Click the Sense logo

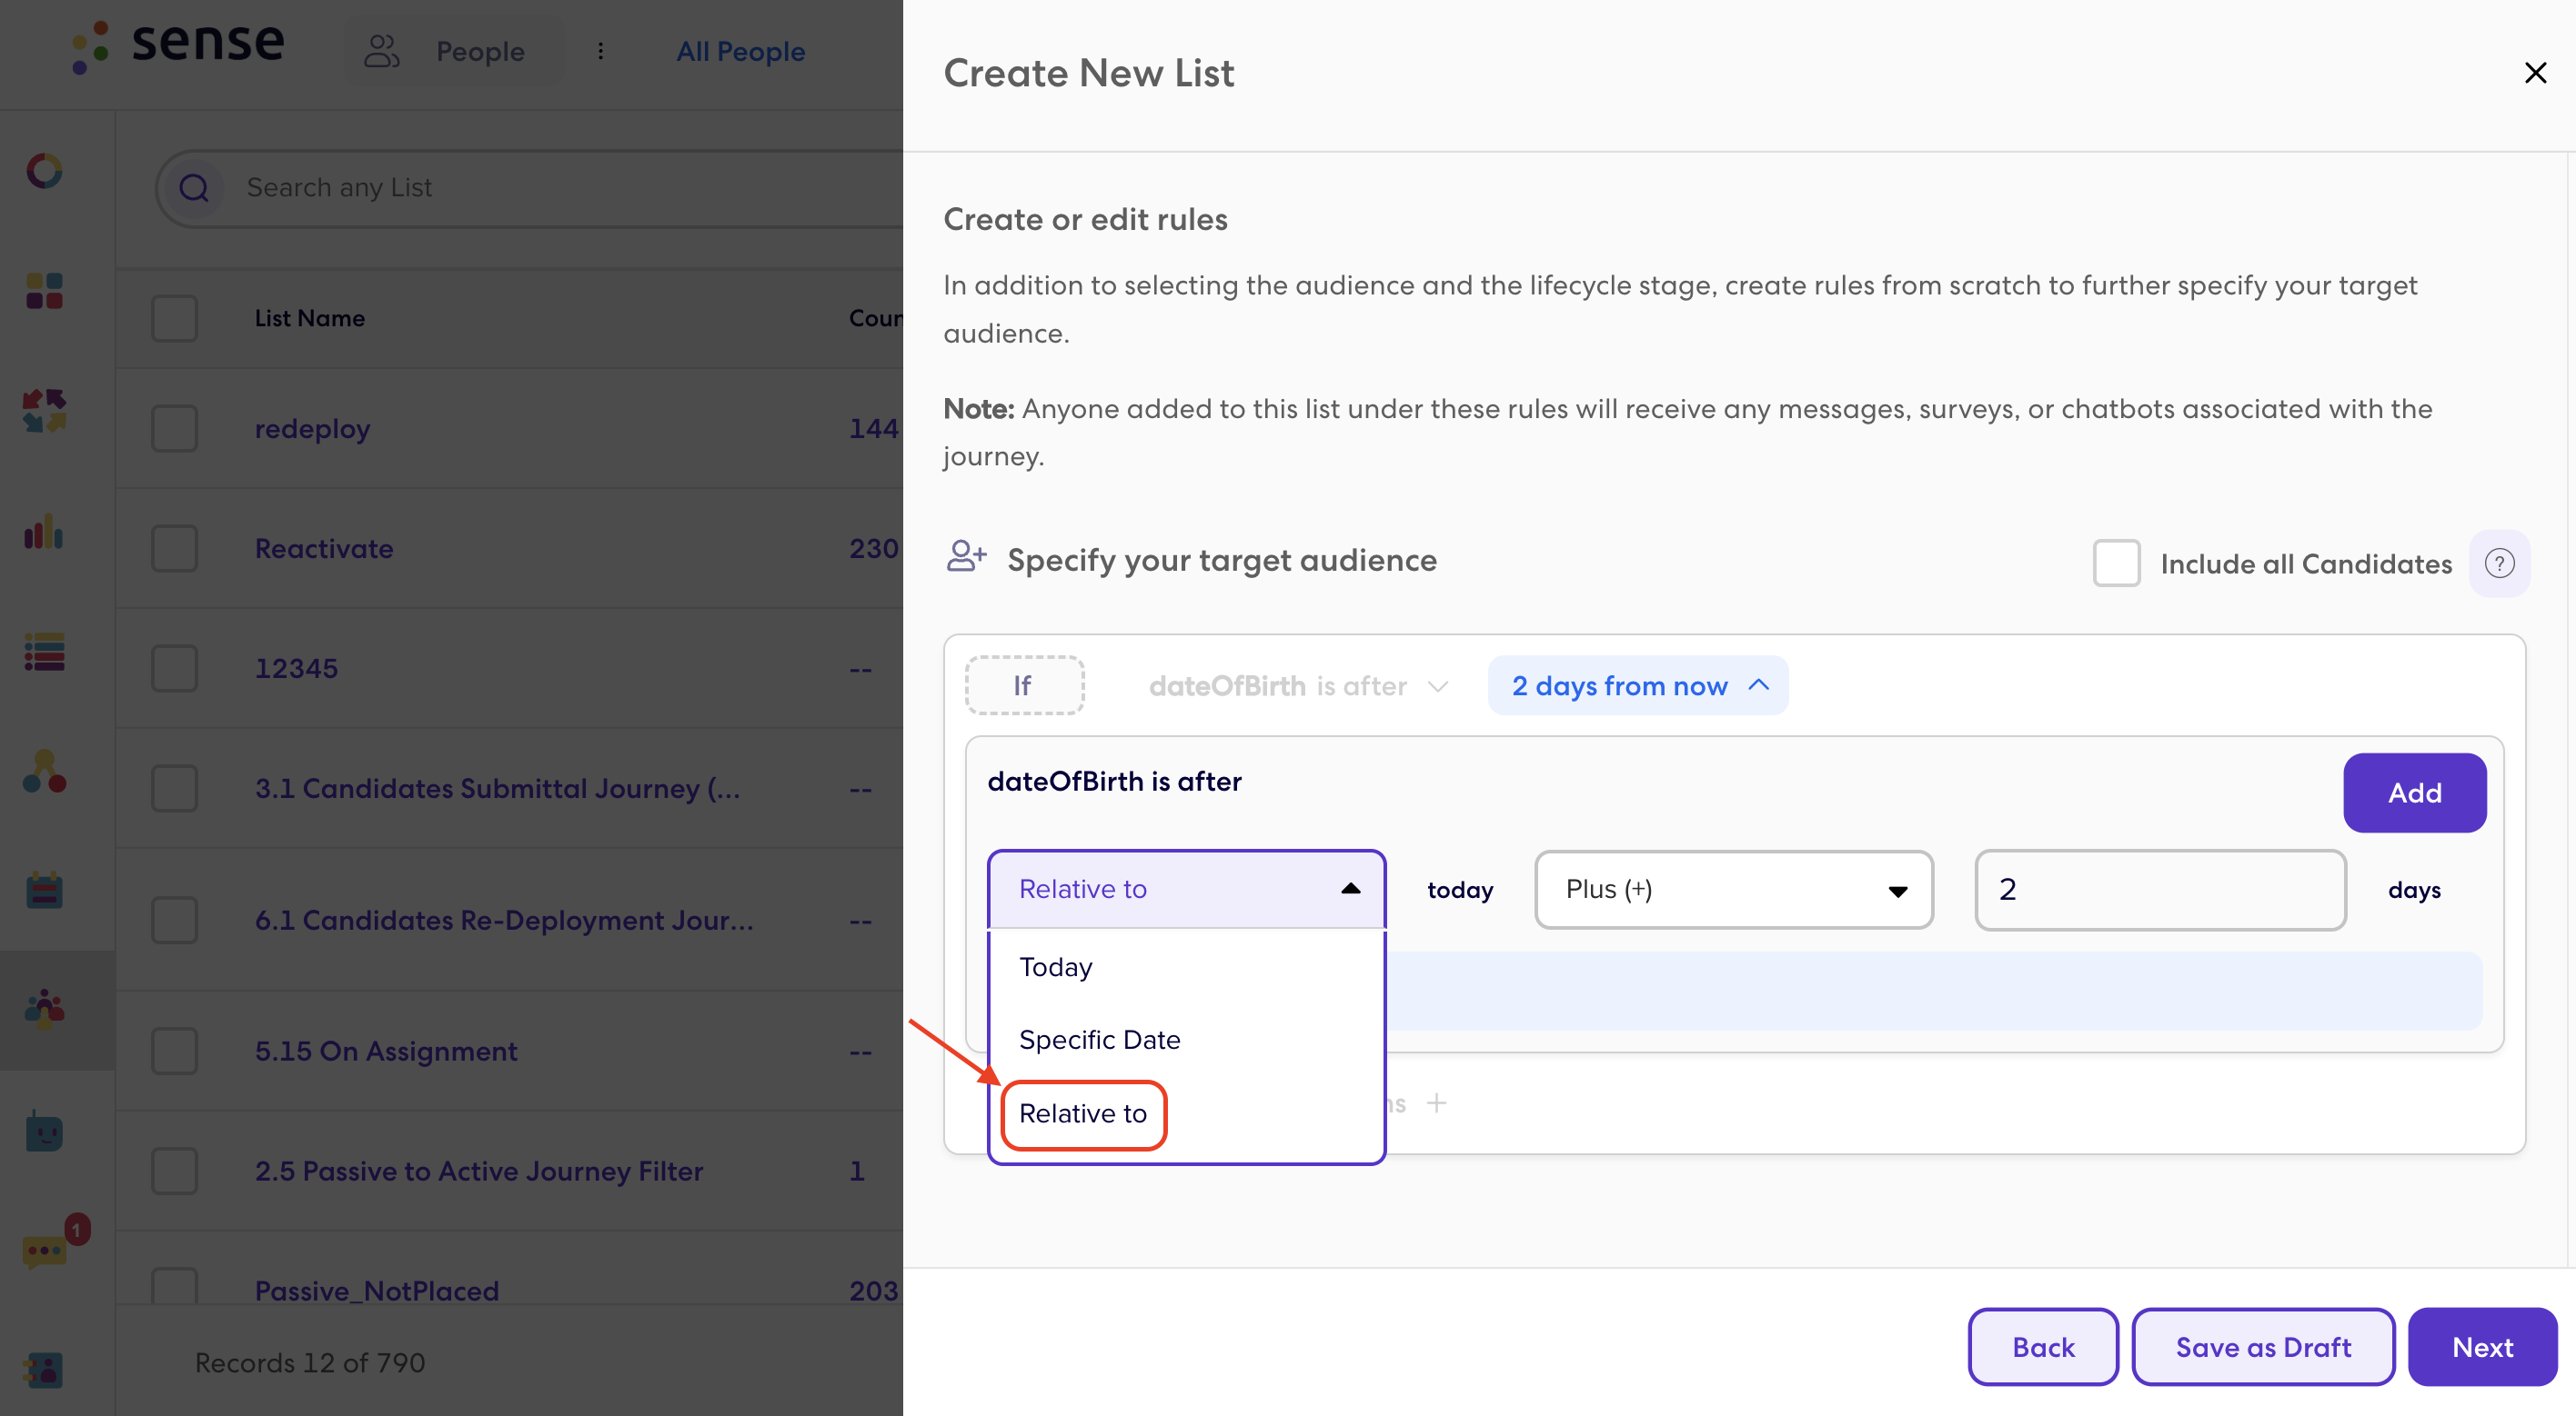coord(178,46)
